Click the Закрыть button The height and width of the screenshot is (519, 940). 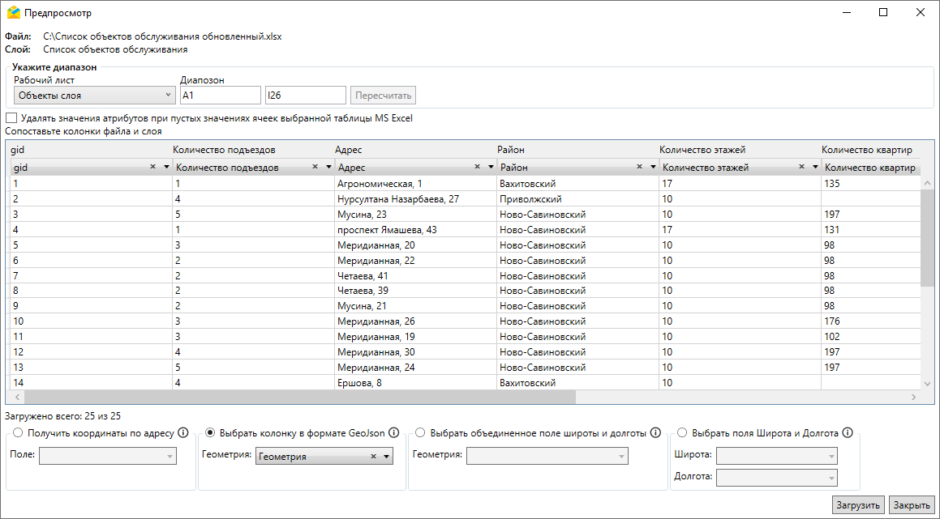(912, 505)
